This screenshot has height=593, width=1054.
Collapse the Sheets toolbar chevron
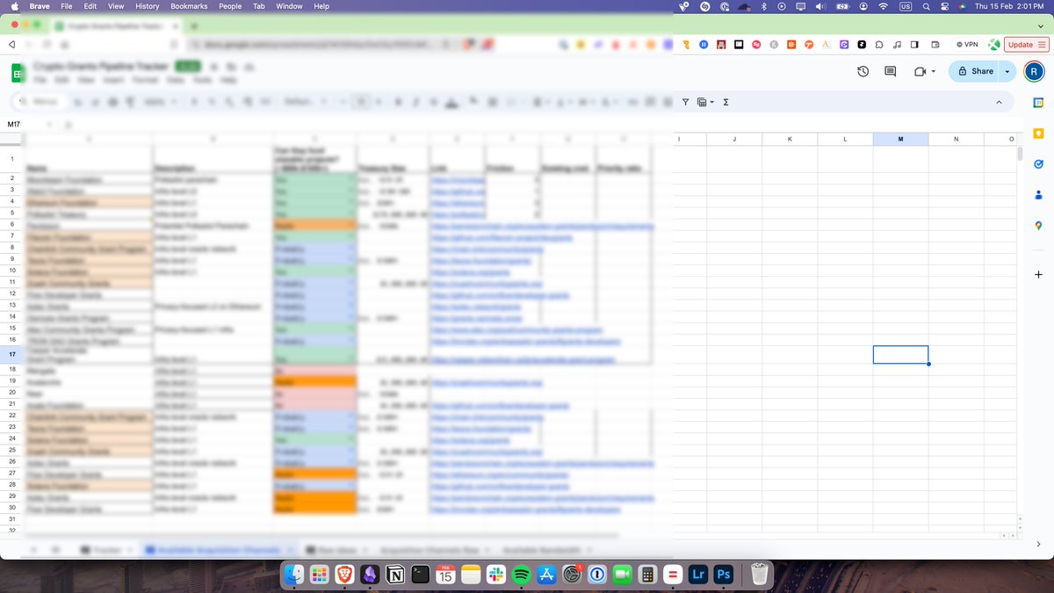[x=999, y=102]
